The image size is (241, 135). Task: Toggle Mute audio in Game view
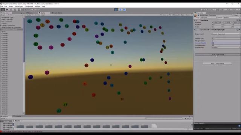point(176,15)
